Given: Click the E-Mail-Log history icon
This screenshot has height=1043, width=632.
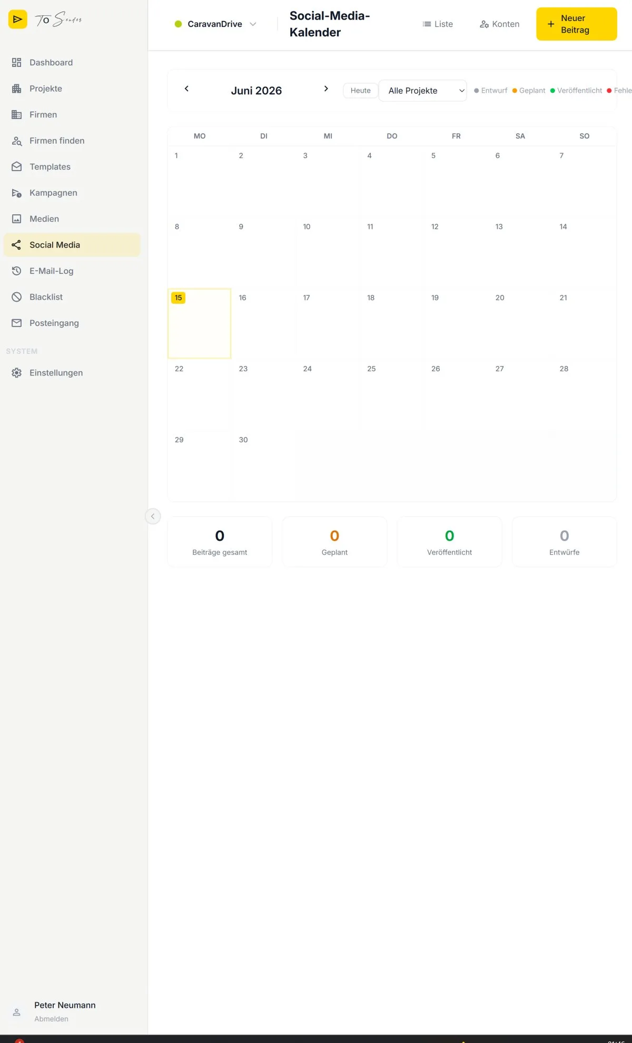Looking at the screenshot, I should point(17,271).
